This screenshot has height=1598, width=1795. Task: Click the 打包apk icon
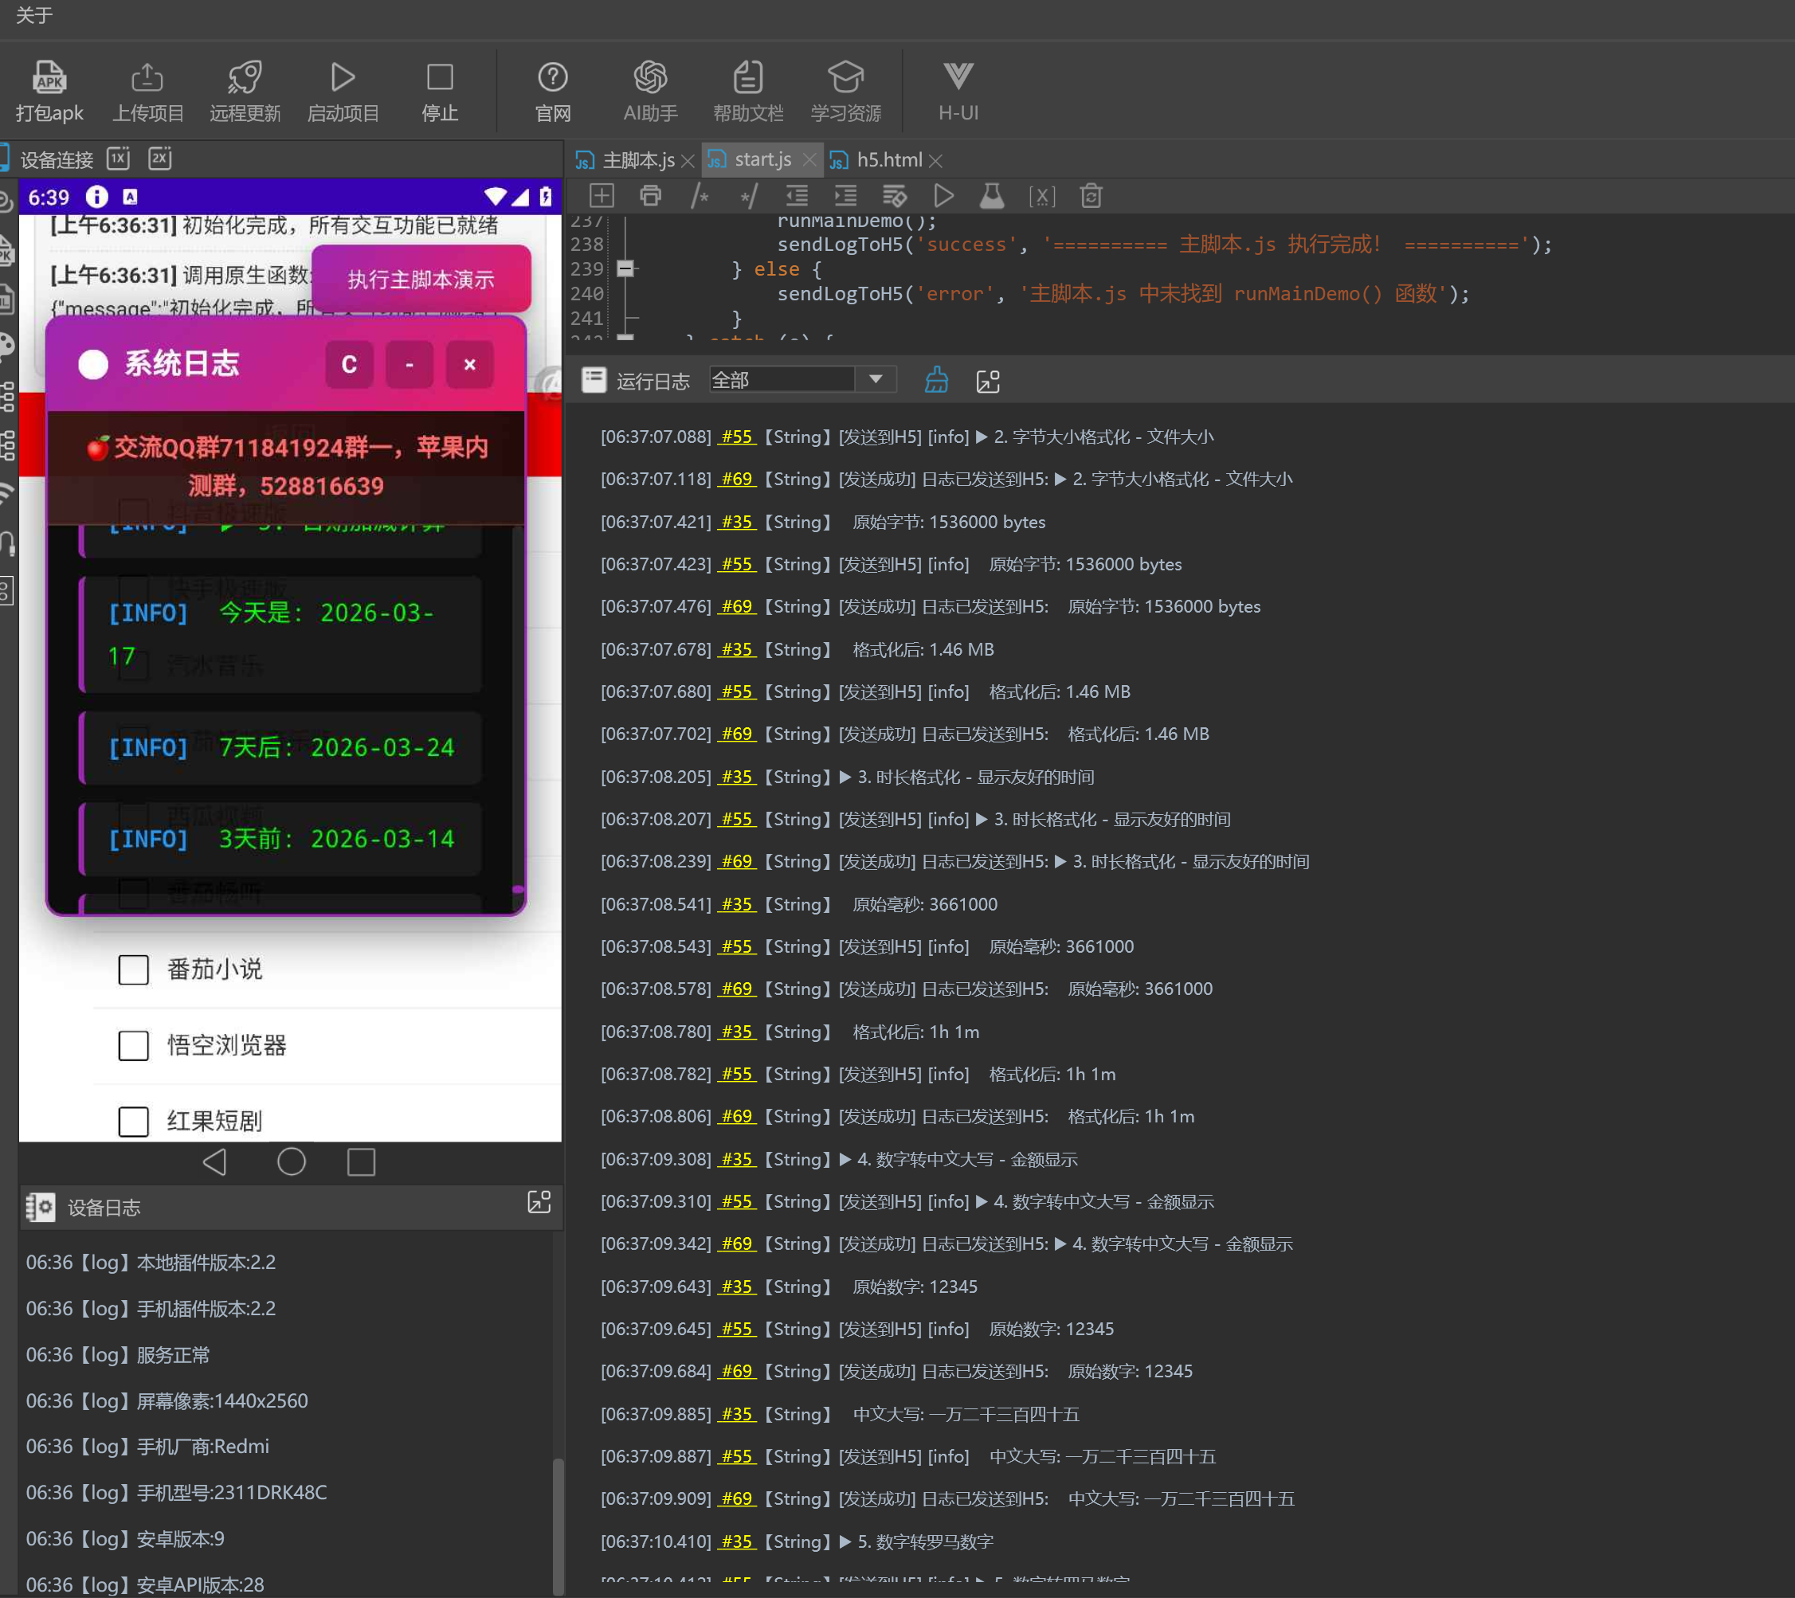[x=49, y=77]
